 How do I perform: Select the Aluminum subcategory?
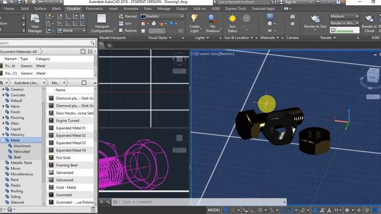click(22, 146)
